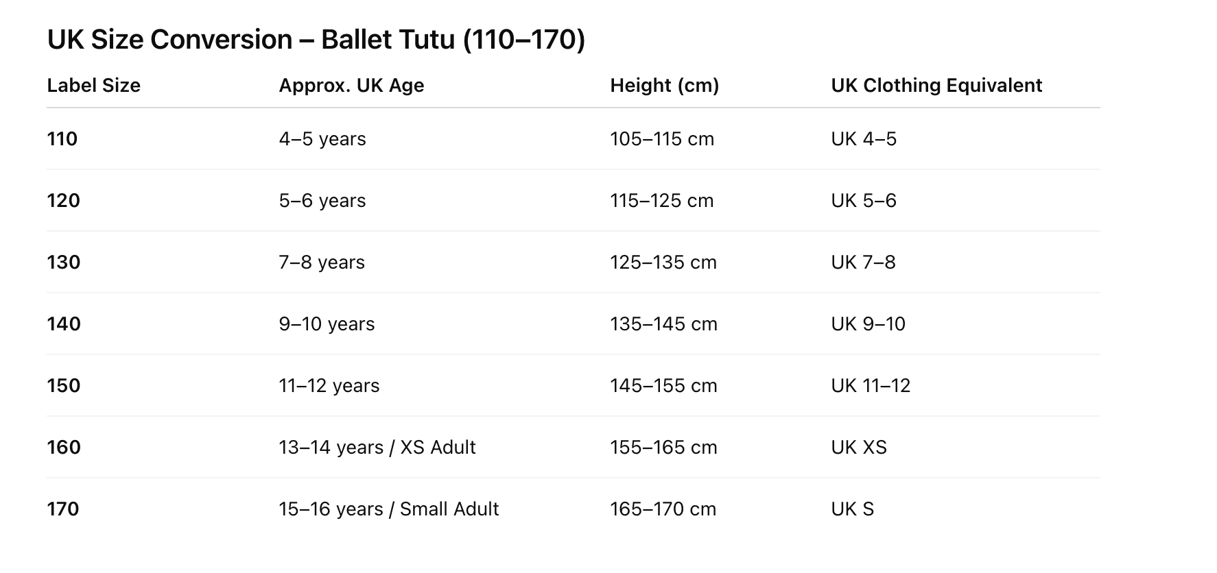Screen dimensions: 1217x573
Task: Click the UK XS equivalent cell
Action: click(x=858, y=448)
